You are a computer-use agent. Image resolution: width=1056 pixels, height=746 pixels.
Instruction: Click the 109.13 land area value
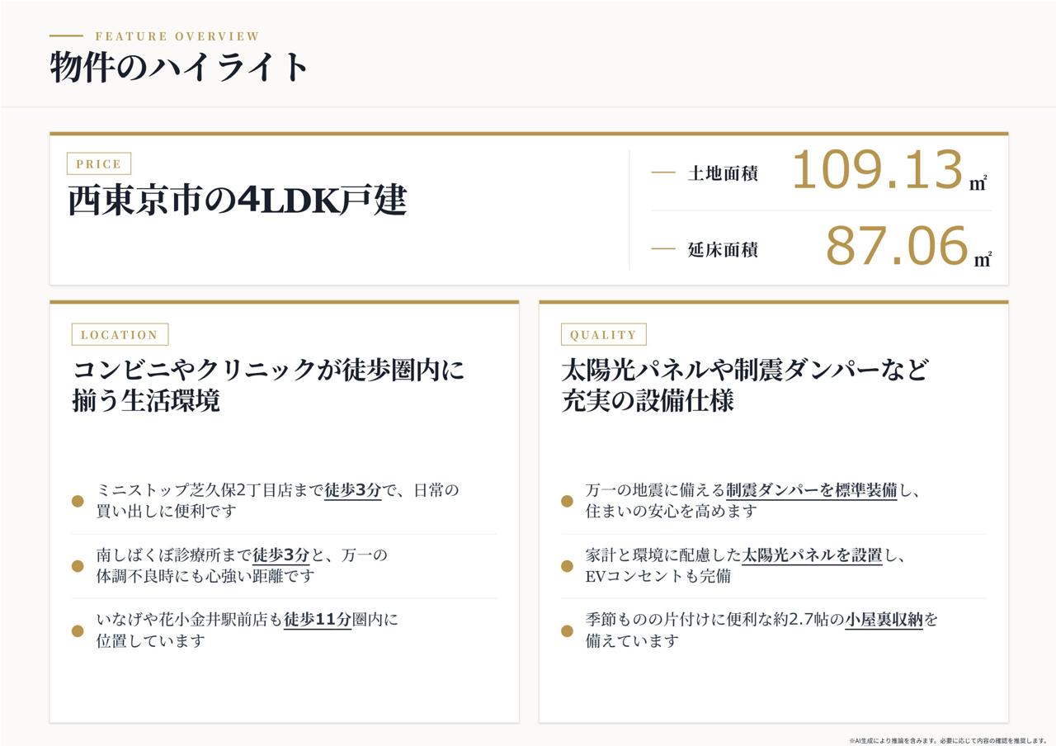[x=878, y=171]
